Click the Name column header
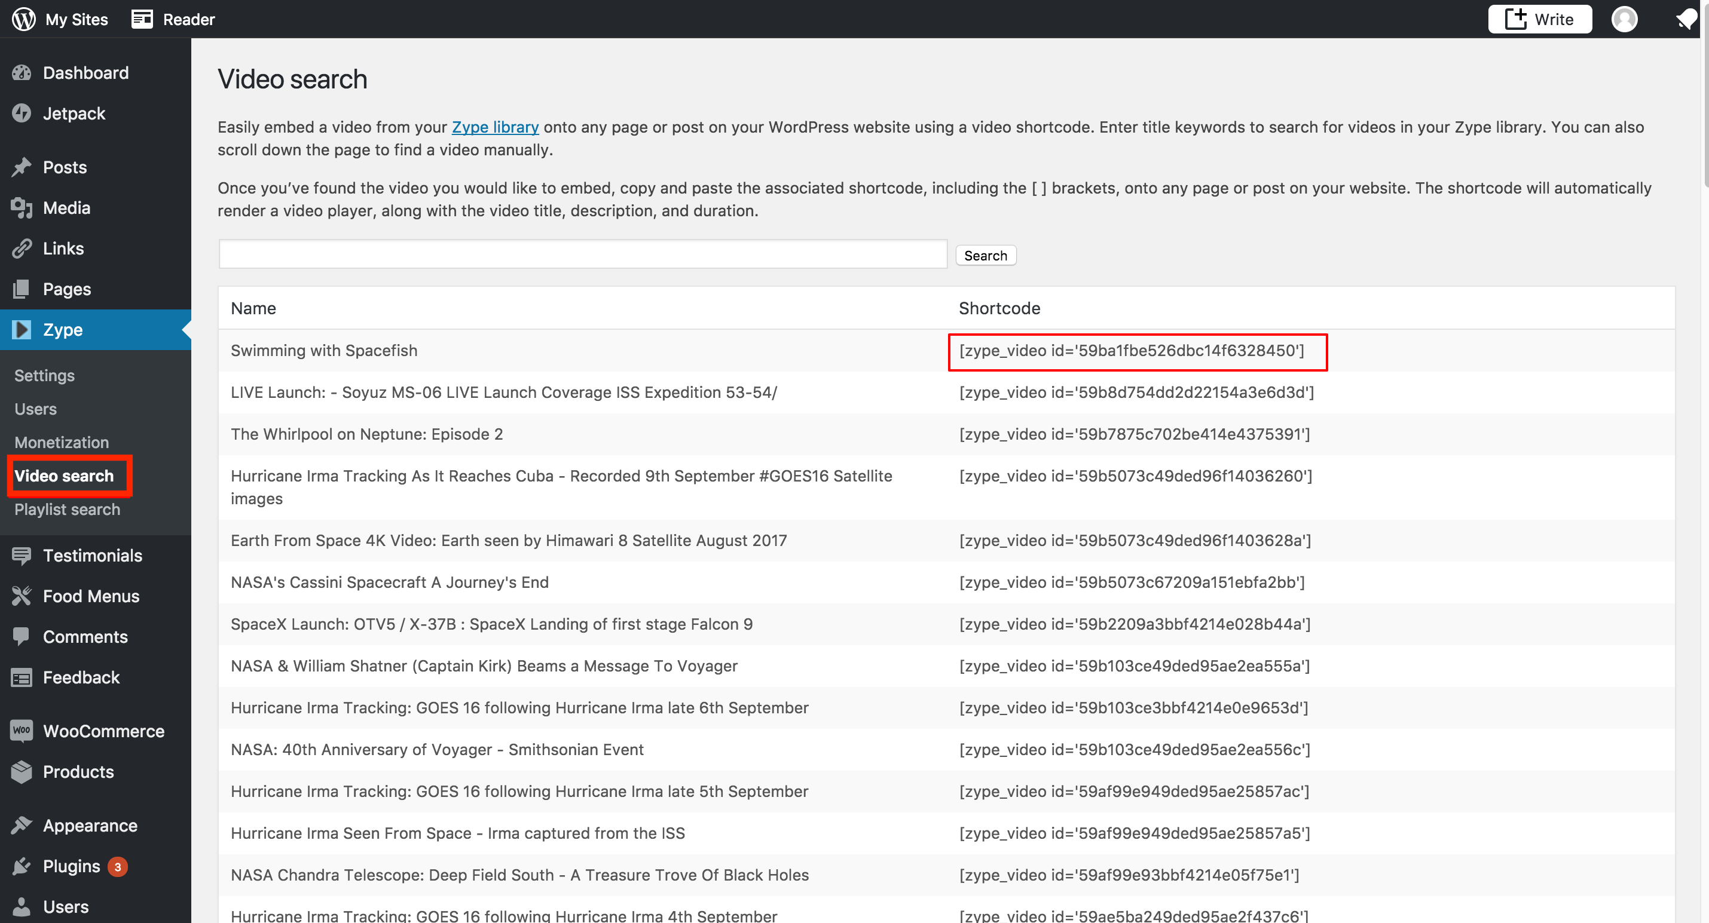 pos(253,308)
